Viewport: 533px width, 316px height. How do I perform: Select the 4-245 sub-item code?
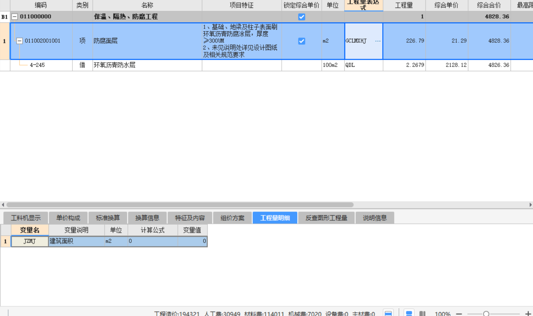point(37,65)
